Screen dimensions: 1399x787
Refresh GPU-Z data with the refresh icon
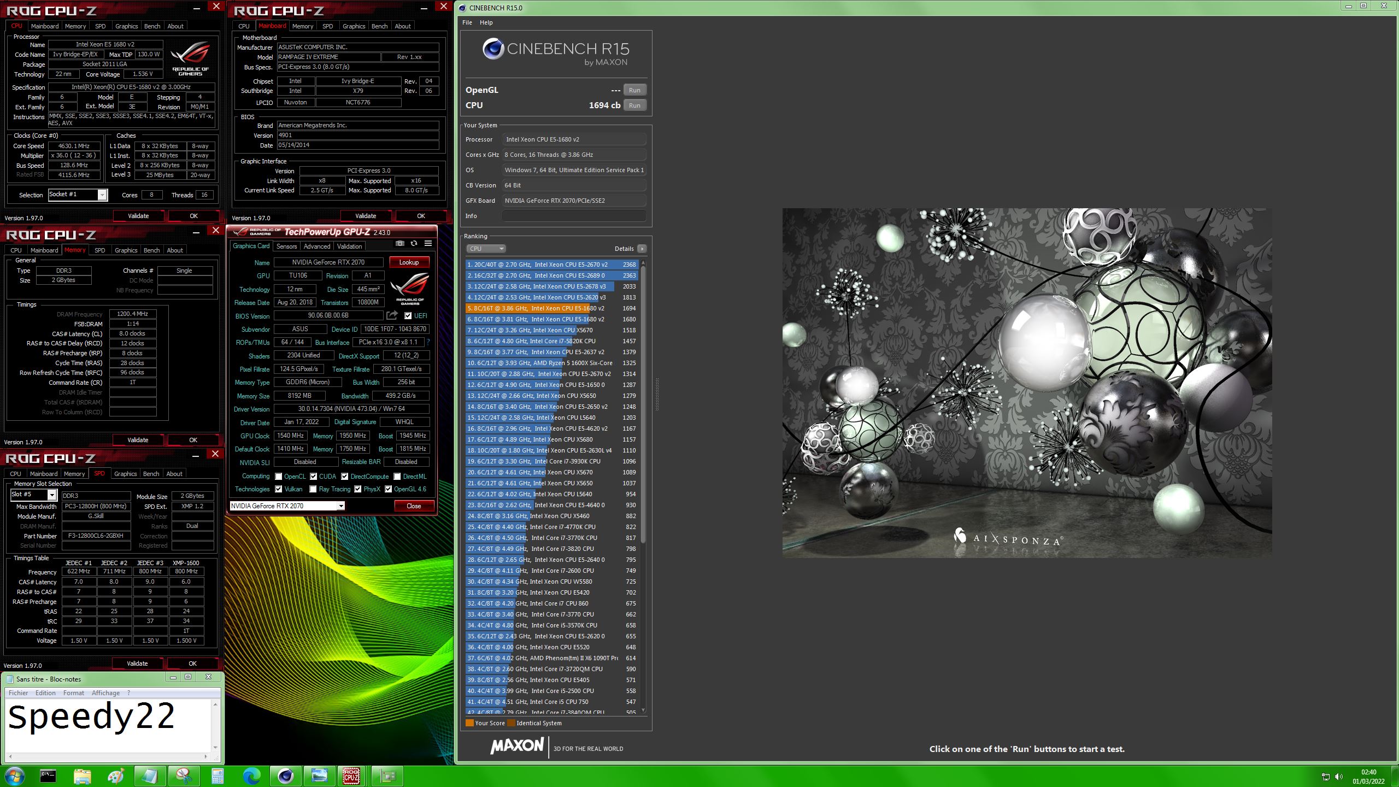pos(414,243)
